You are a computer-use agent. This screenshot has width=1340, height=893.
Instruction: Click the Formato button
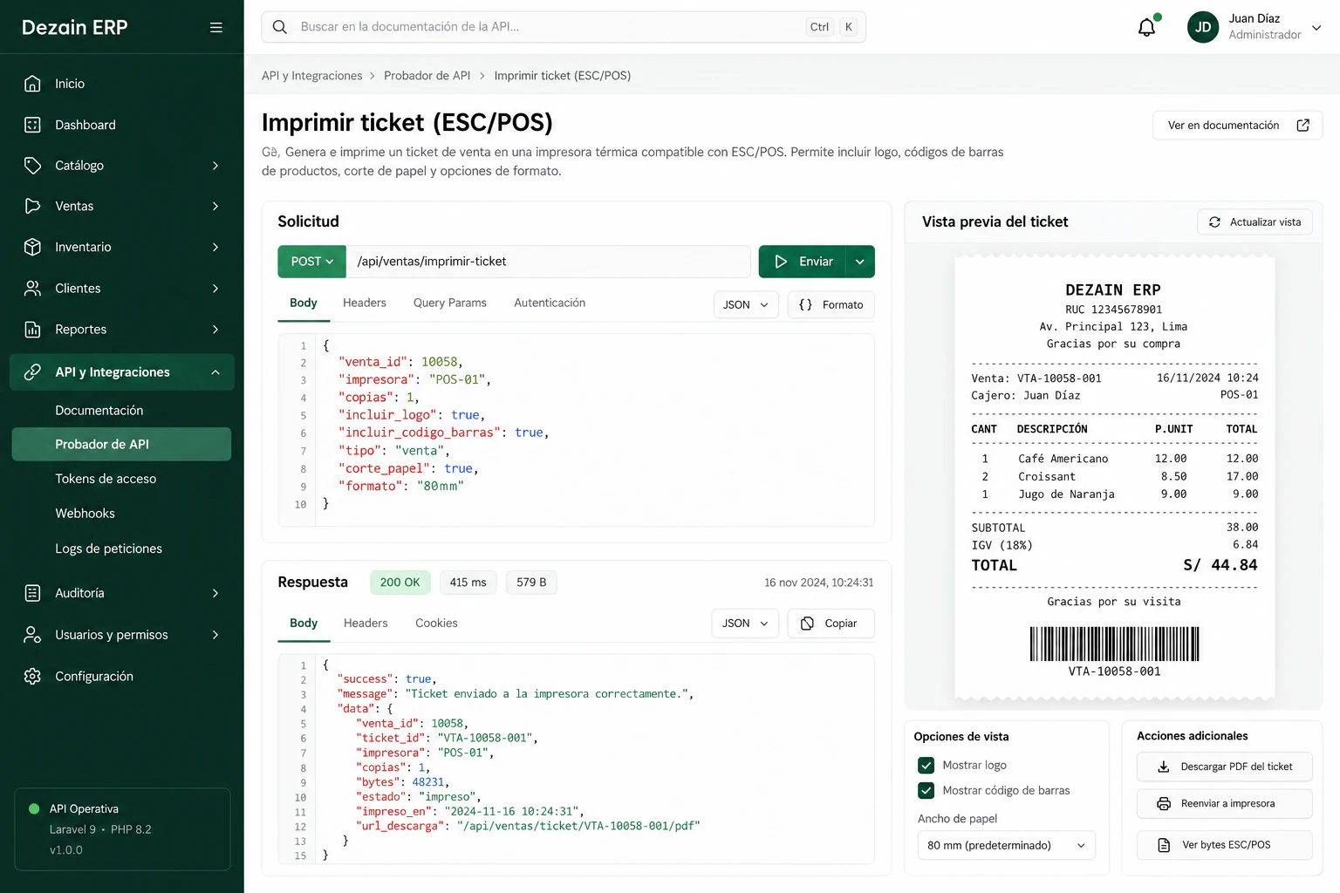click(x=831, y=304)
